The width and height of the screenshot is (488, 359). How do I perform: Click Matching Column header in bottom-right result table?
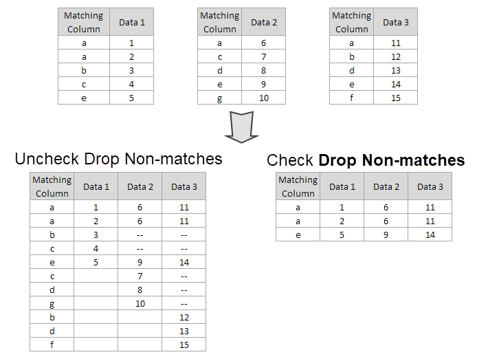pyautogui.click(x=298, y=186)
